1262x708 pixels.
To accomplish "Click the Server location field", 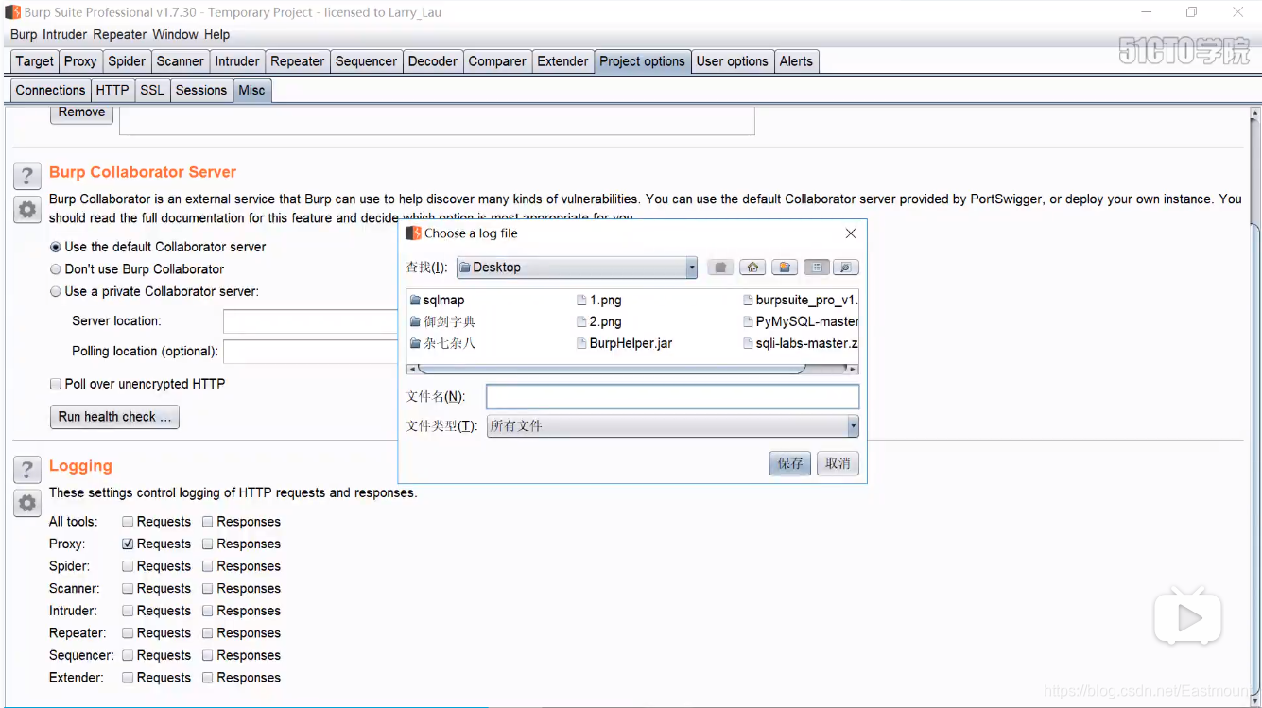I will [x=310, y=321].
